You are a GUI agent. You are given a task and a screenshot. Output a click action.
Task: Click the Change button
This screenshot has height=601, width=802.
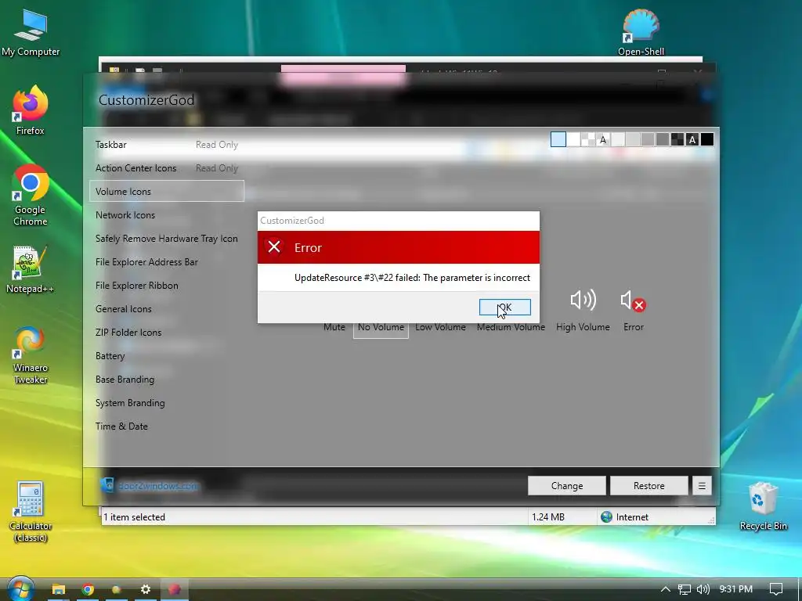click(x=567, y=485)
